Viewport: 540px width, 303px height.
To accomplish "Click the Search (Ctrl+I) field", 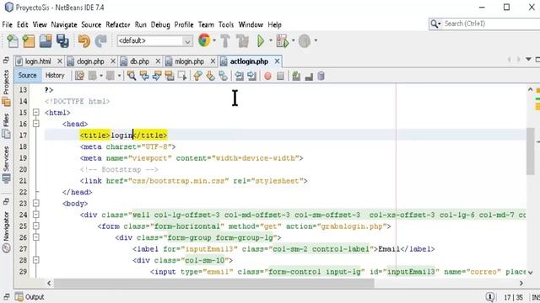I will click(484, 24).
